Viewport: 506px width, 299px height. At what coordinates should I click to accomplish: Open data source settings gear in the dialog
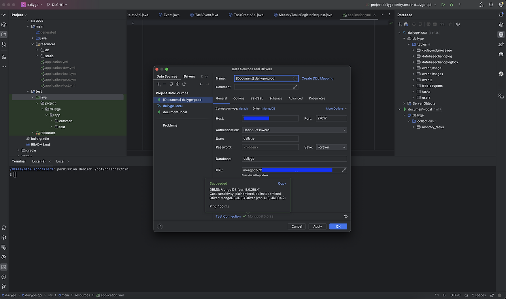(177, 84)
